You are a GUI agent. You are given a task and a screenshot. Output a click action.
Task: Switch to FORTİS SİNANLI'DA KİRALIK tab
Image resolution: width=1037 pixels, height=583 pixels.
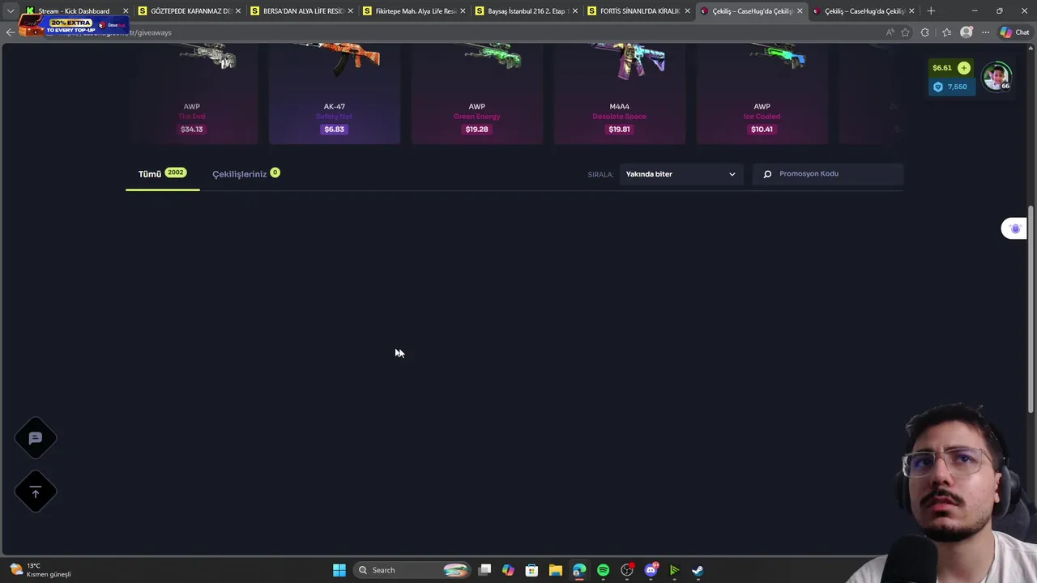point(639,11)
